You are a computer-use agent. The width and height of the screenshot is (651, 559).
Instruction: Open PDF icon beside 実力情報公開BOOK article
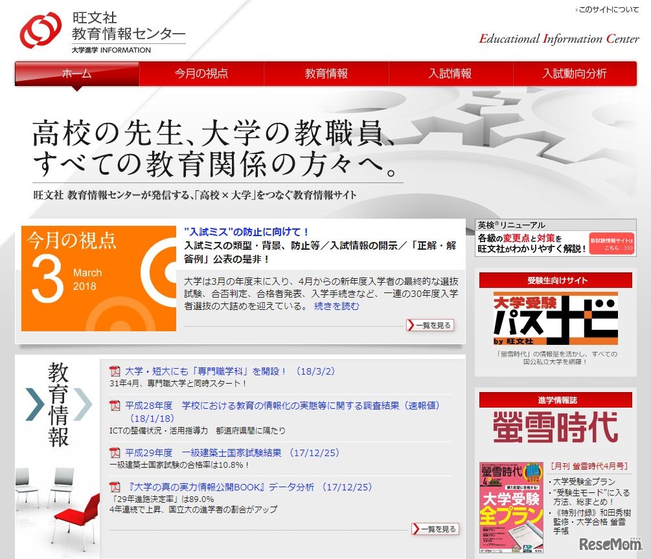click(115, 487)
